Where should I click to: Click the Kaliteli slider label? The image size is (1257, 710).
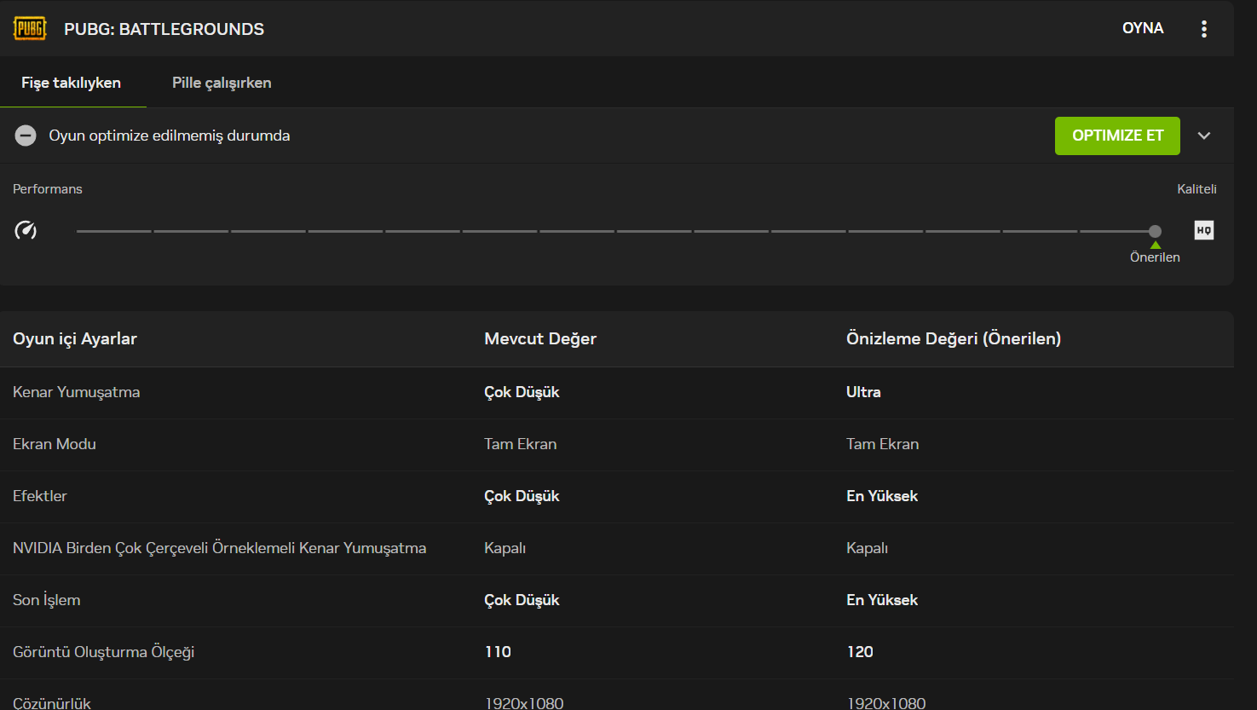coord(1196,189)
